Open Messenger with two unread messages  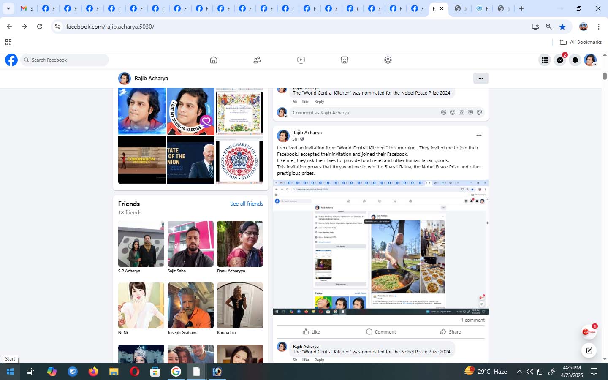click(x=560, y=60)
